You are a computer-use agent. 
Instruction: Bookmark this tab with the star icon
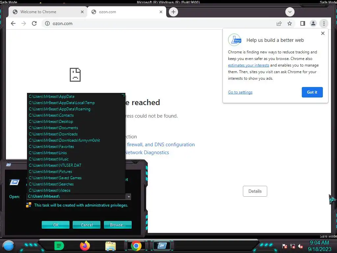tap(290, 23)
